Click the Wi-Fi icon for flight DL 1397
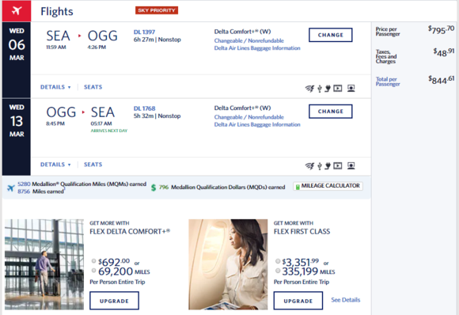This screenshot has width=459, height=315. pos(309,88)
